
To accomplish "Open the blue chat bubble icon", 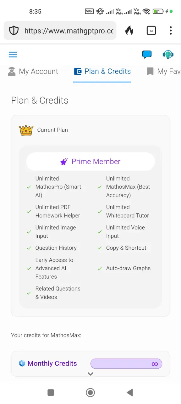I will click(x=147, y=55).
